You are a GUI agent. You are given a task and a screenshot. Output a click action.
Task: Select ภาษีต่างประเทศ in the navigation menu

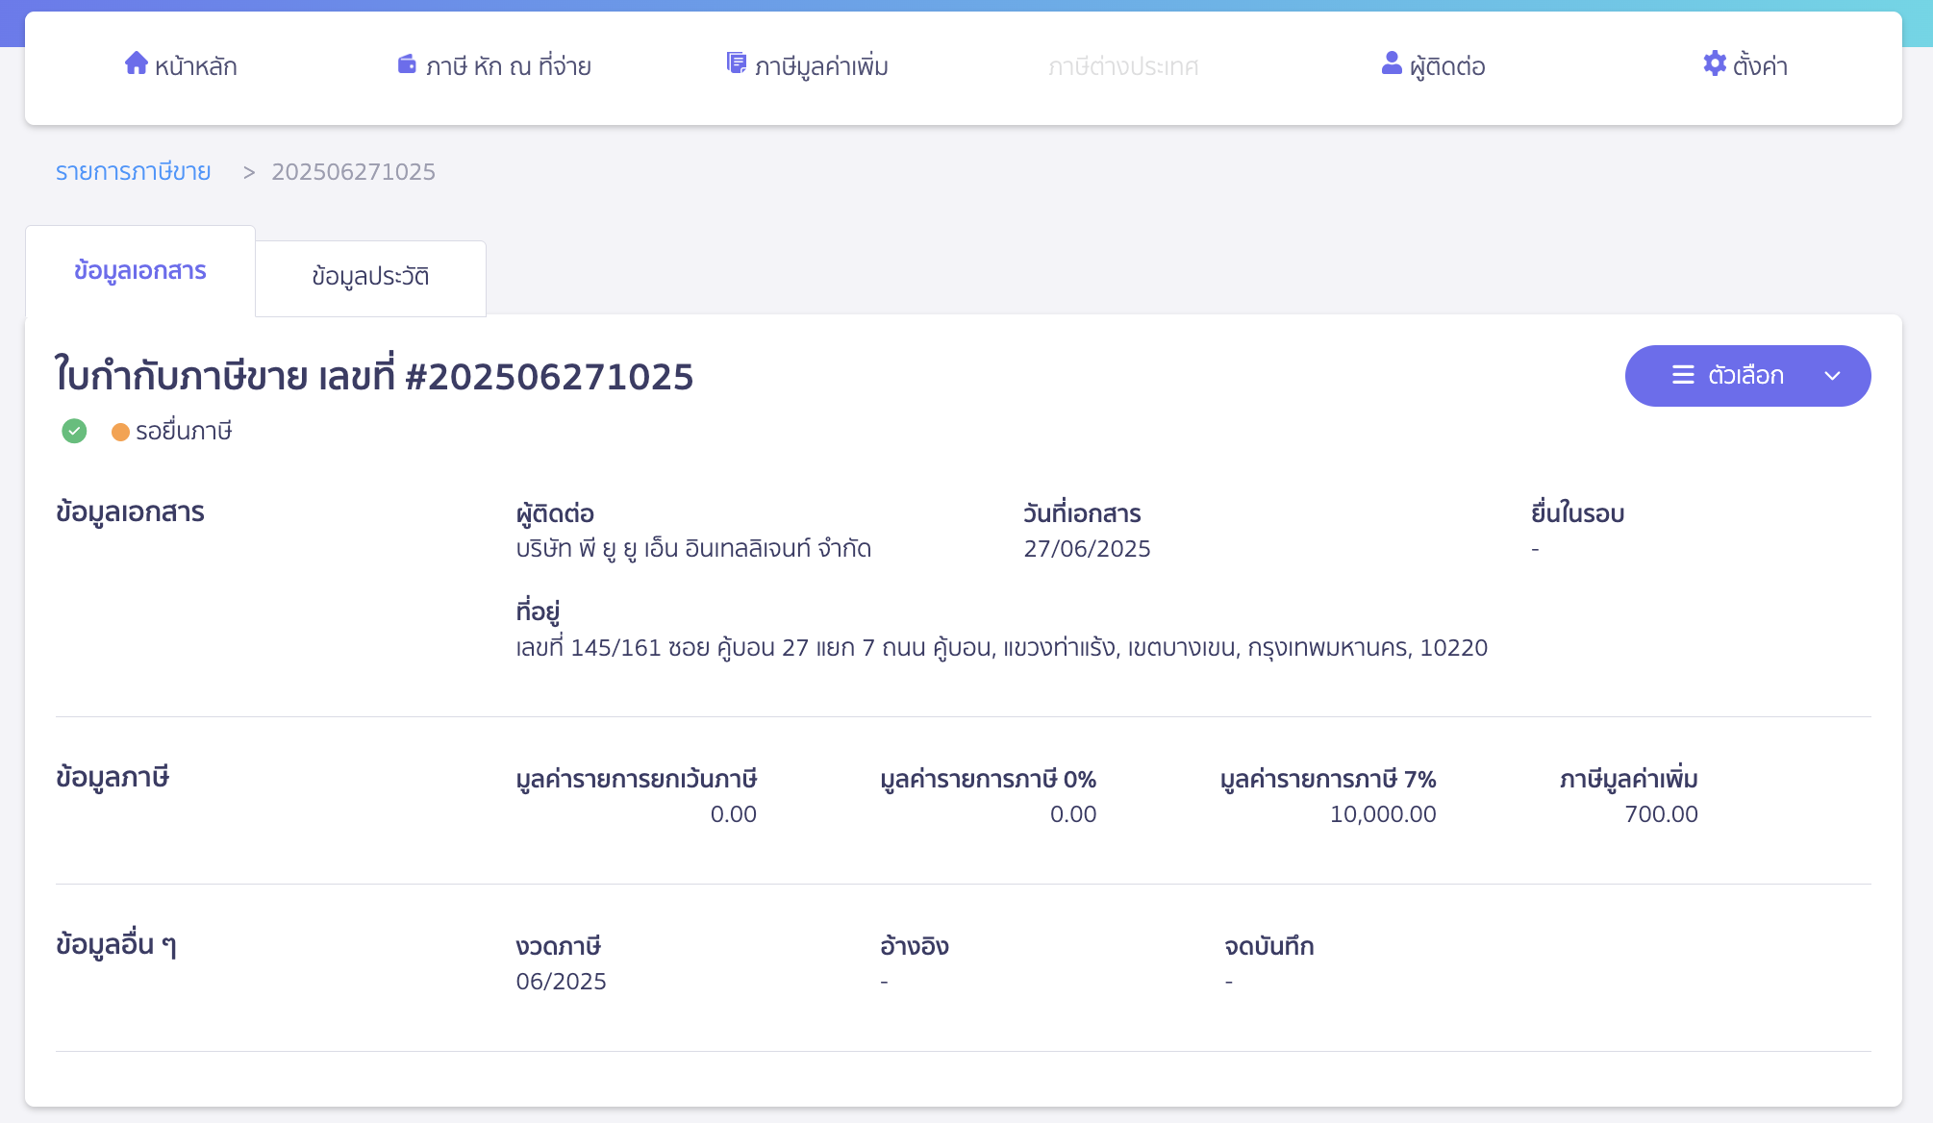coord(1123,65)
